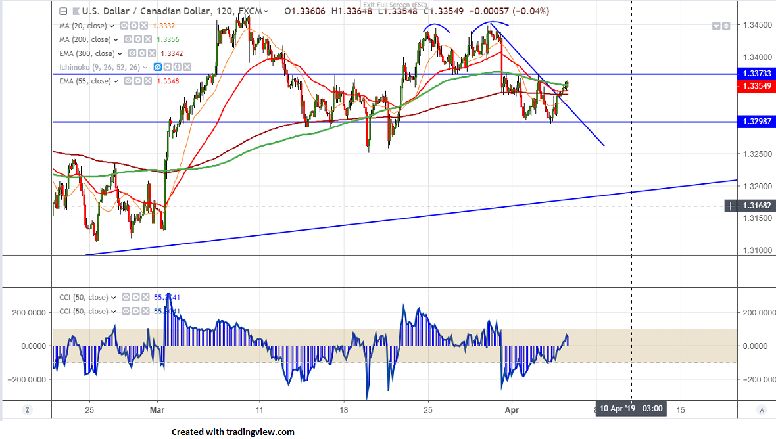The width and height of the screenshot is (776, 439).
Task: Select the 1.32987 price line label
Action: (757, 122)
